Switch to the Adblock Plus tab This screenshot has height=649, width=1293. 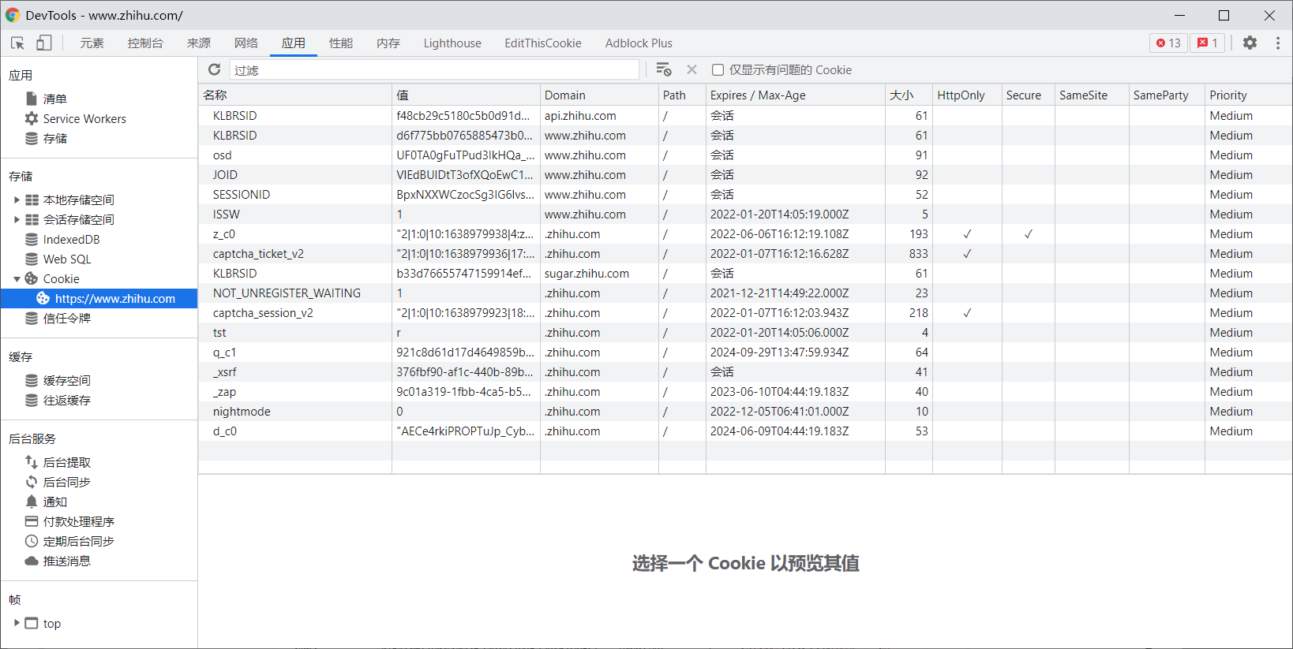tap(639, 43)
